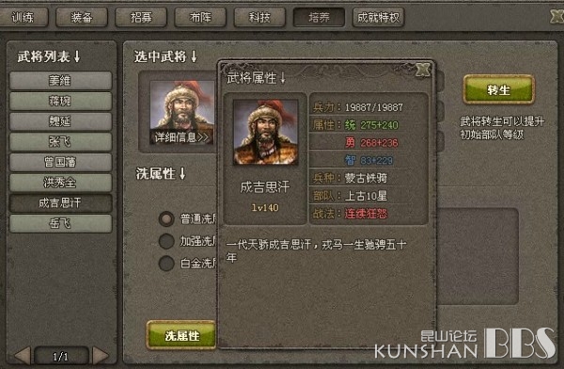This screenshot has width=564, height=369.
Task: Open the 科技 tab
Action: click(259, 17)
